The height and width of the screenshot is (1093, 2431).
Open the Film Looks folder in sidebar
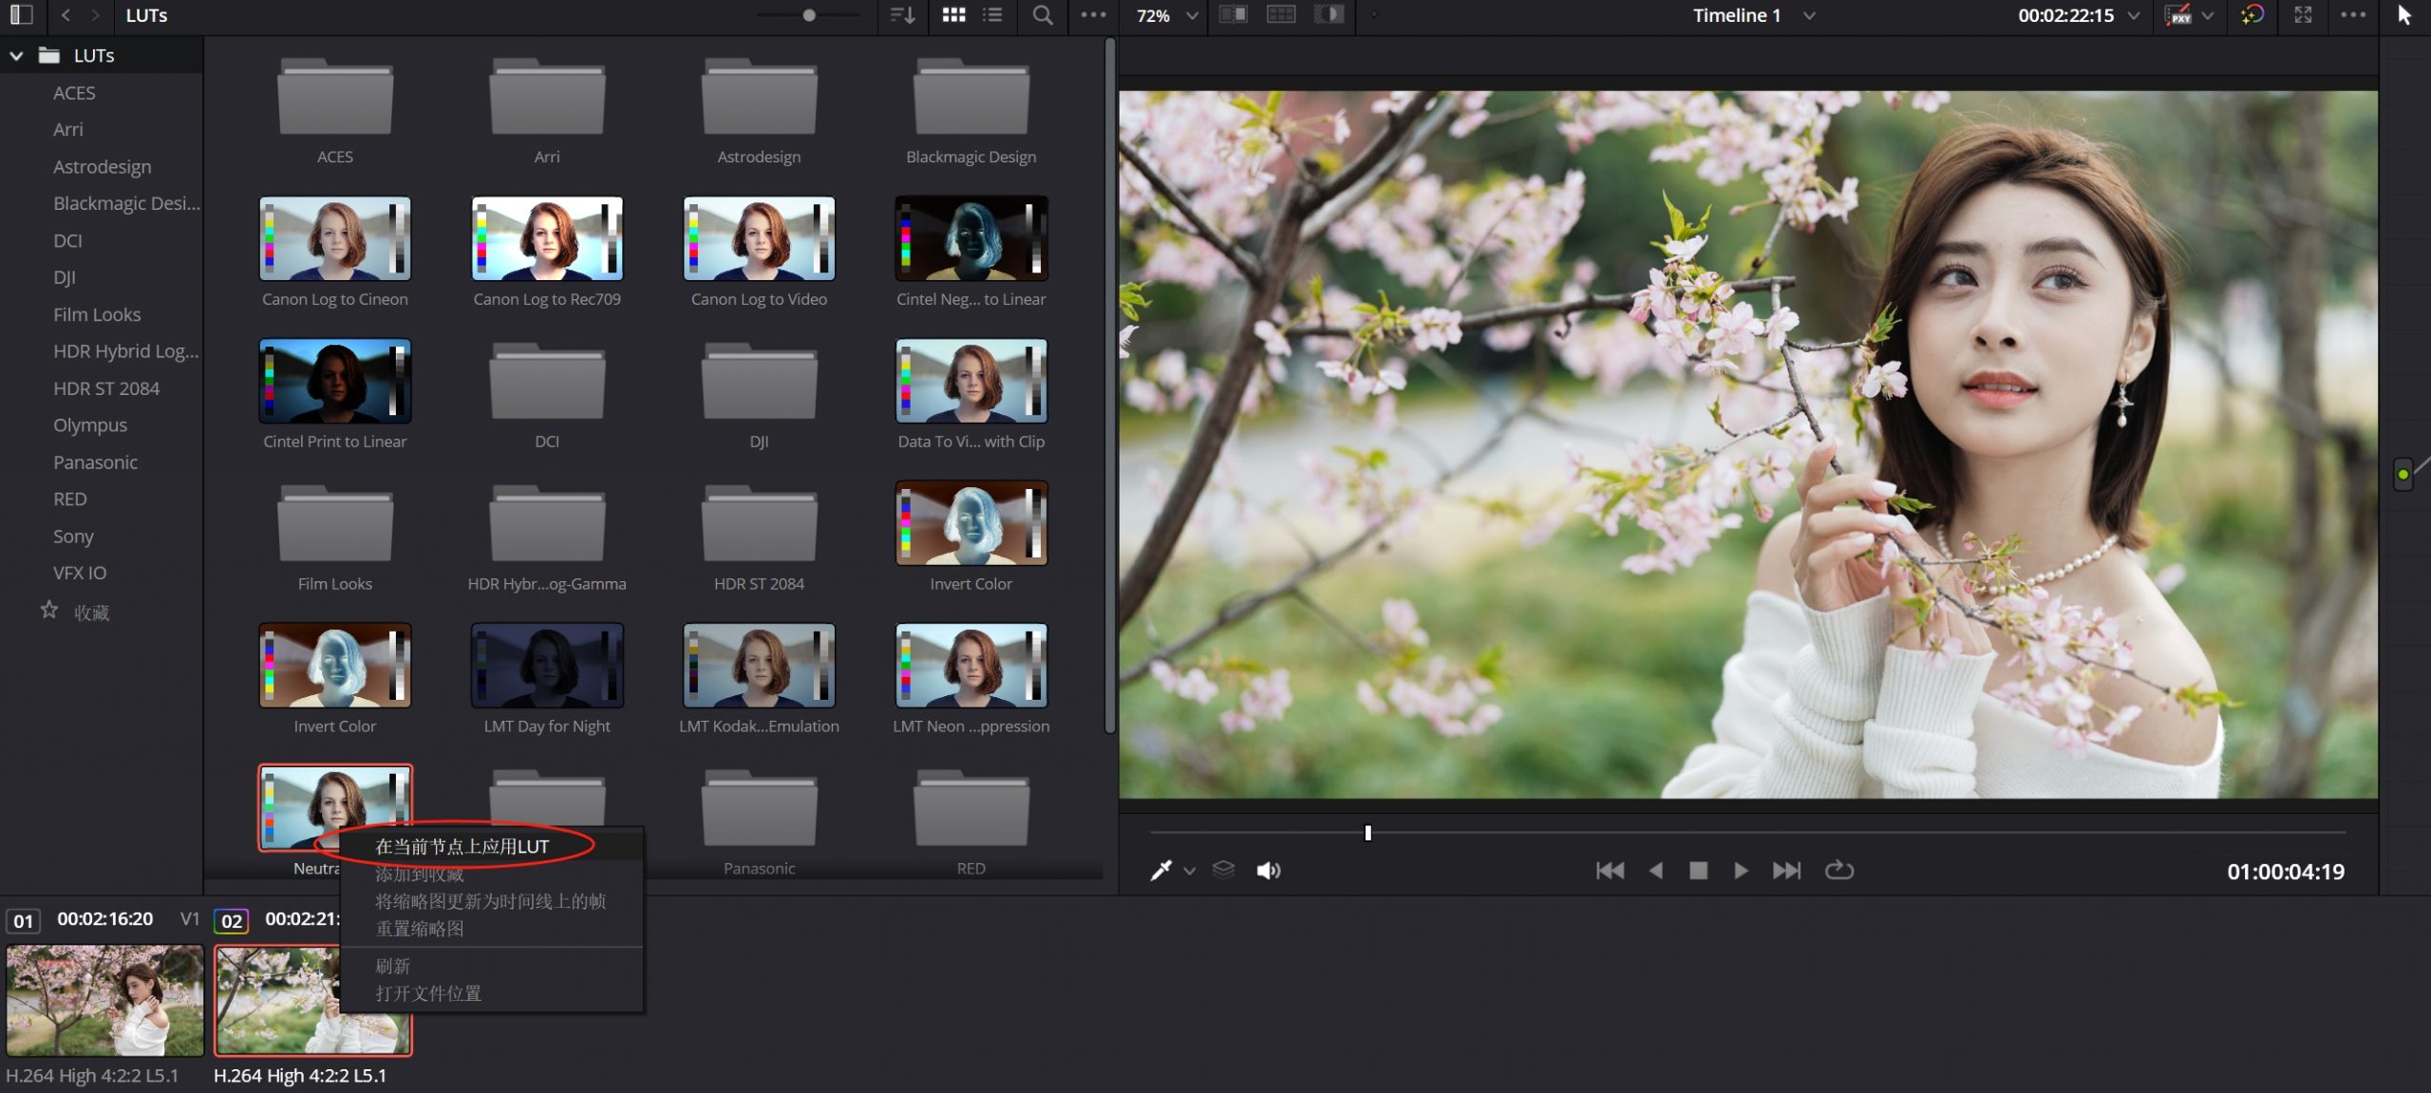(97, 314)
